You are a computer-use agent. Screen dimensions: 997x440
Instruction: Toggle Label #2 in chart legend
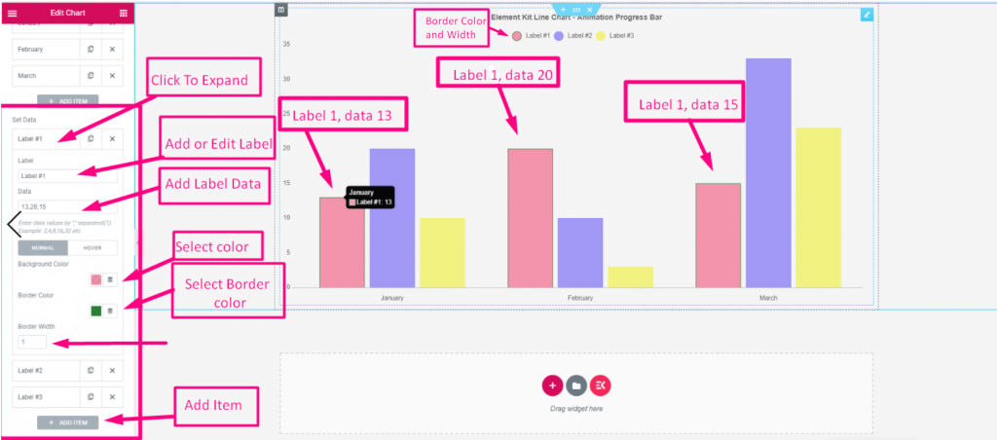pos(573,36)
